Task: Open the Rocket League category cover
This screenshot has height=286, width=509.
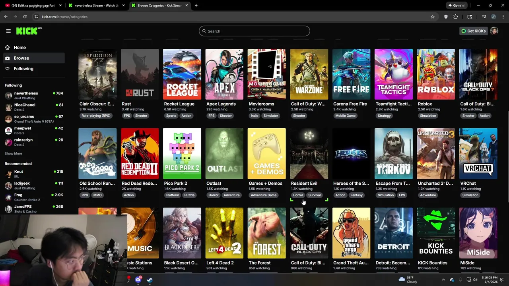Action: pos(182,74)
